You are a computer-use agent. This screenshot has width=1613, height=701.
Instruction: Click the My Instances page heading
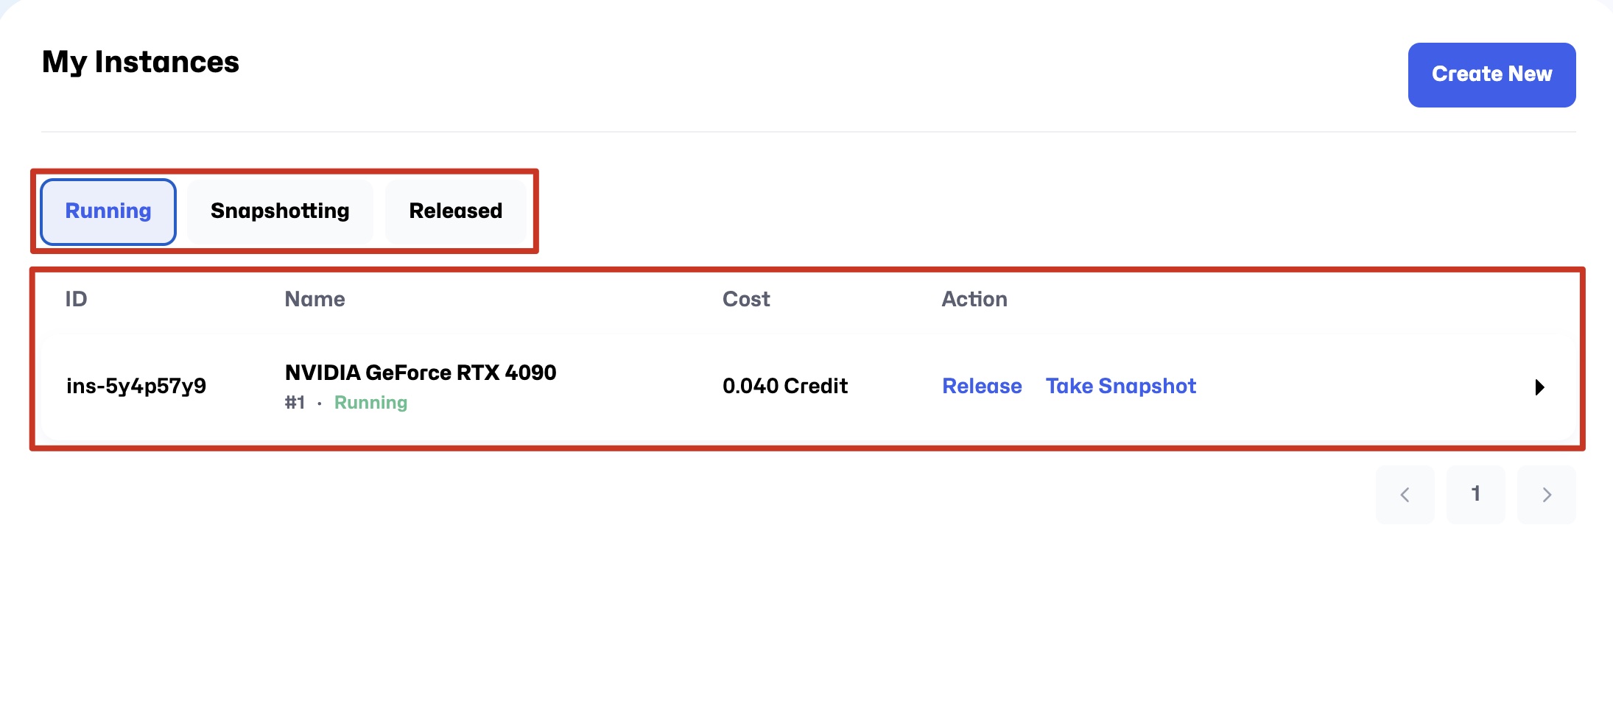[x=141, y=63]
